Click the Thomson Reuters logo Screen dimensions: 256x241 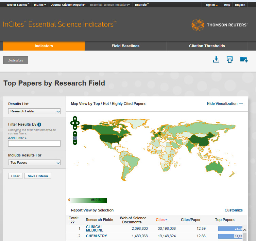pyautogui.click(x=219, y=25)
